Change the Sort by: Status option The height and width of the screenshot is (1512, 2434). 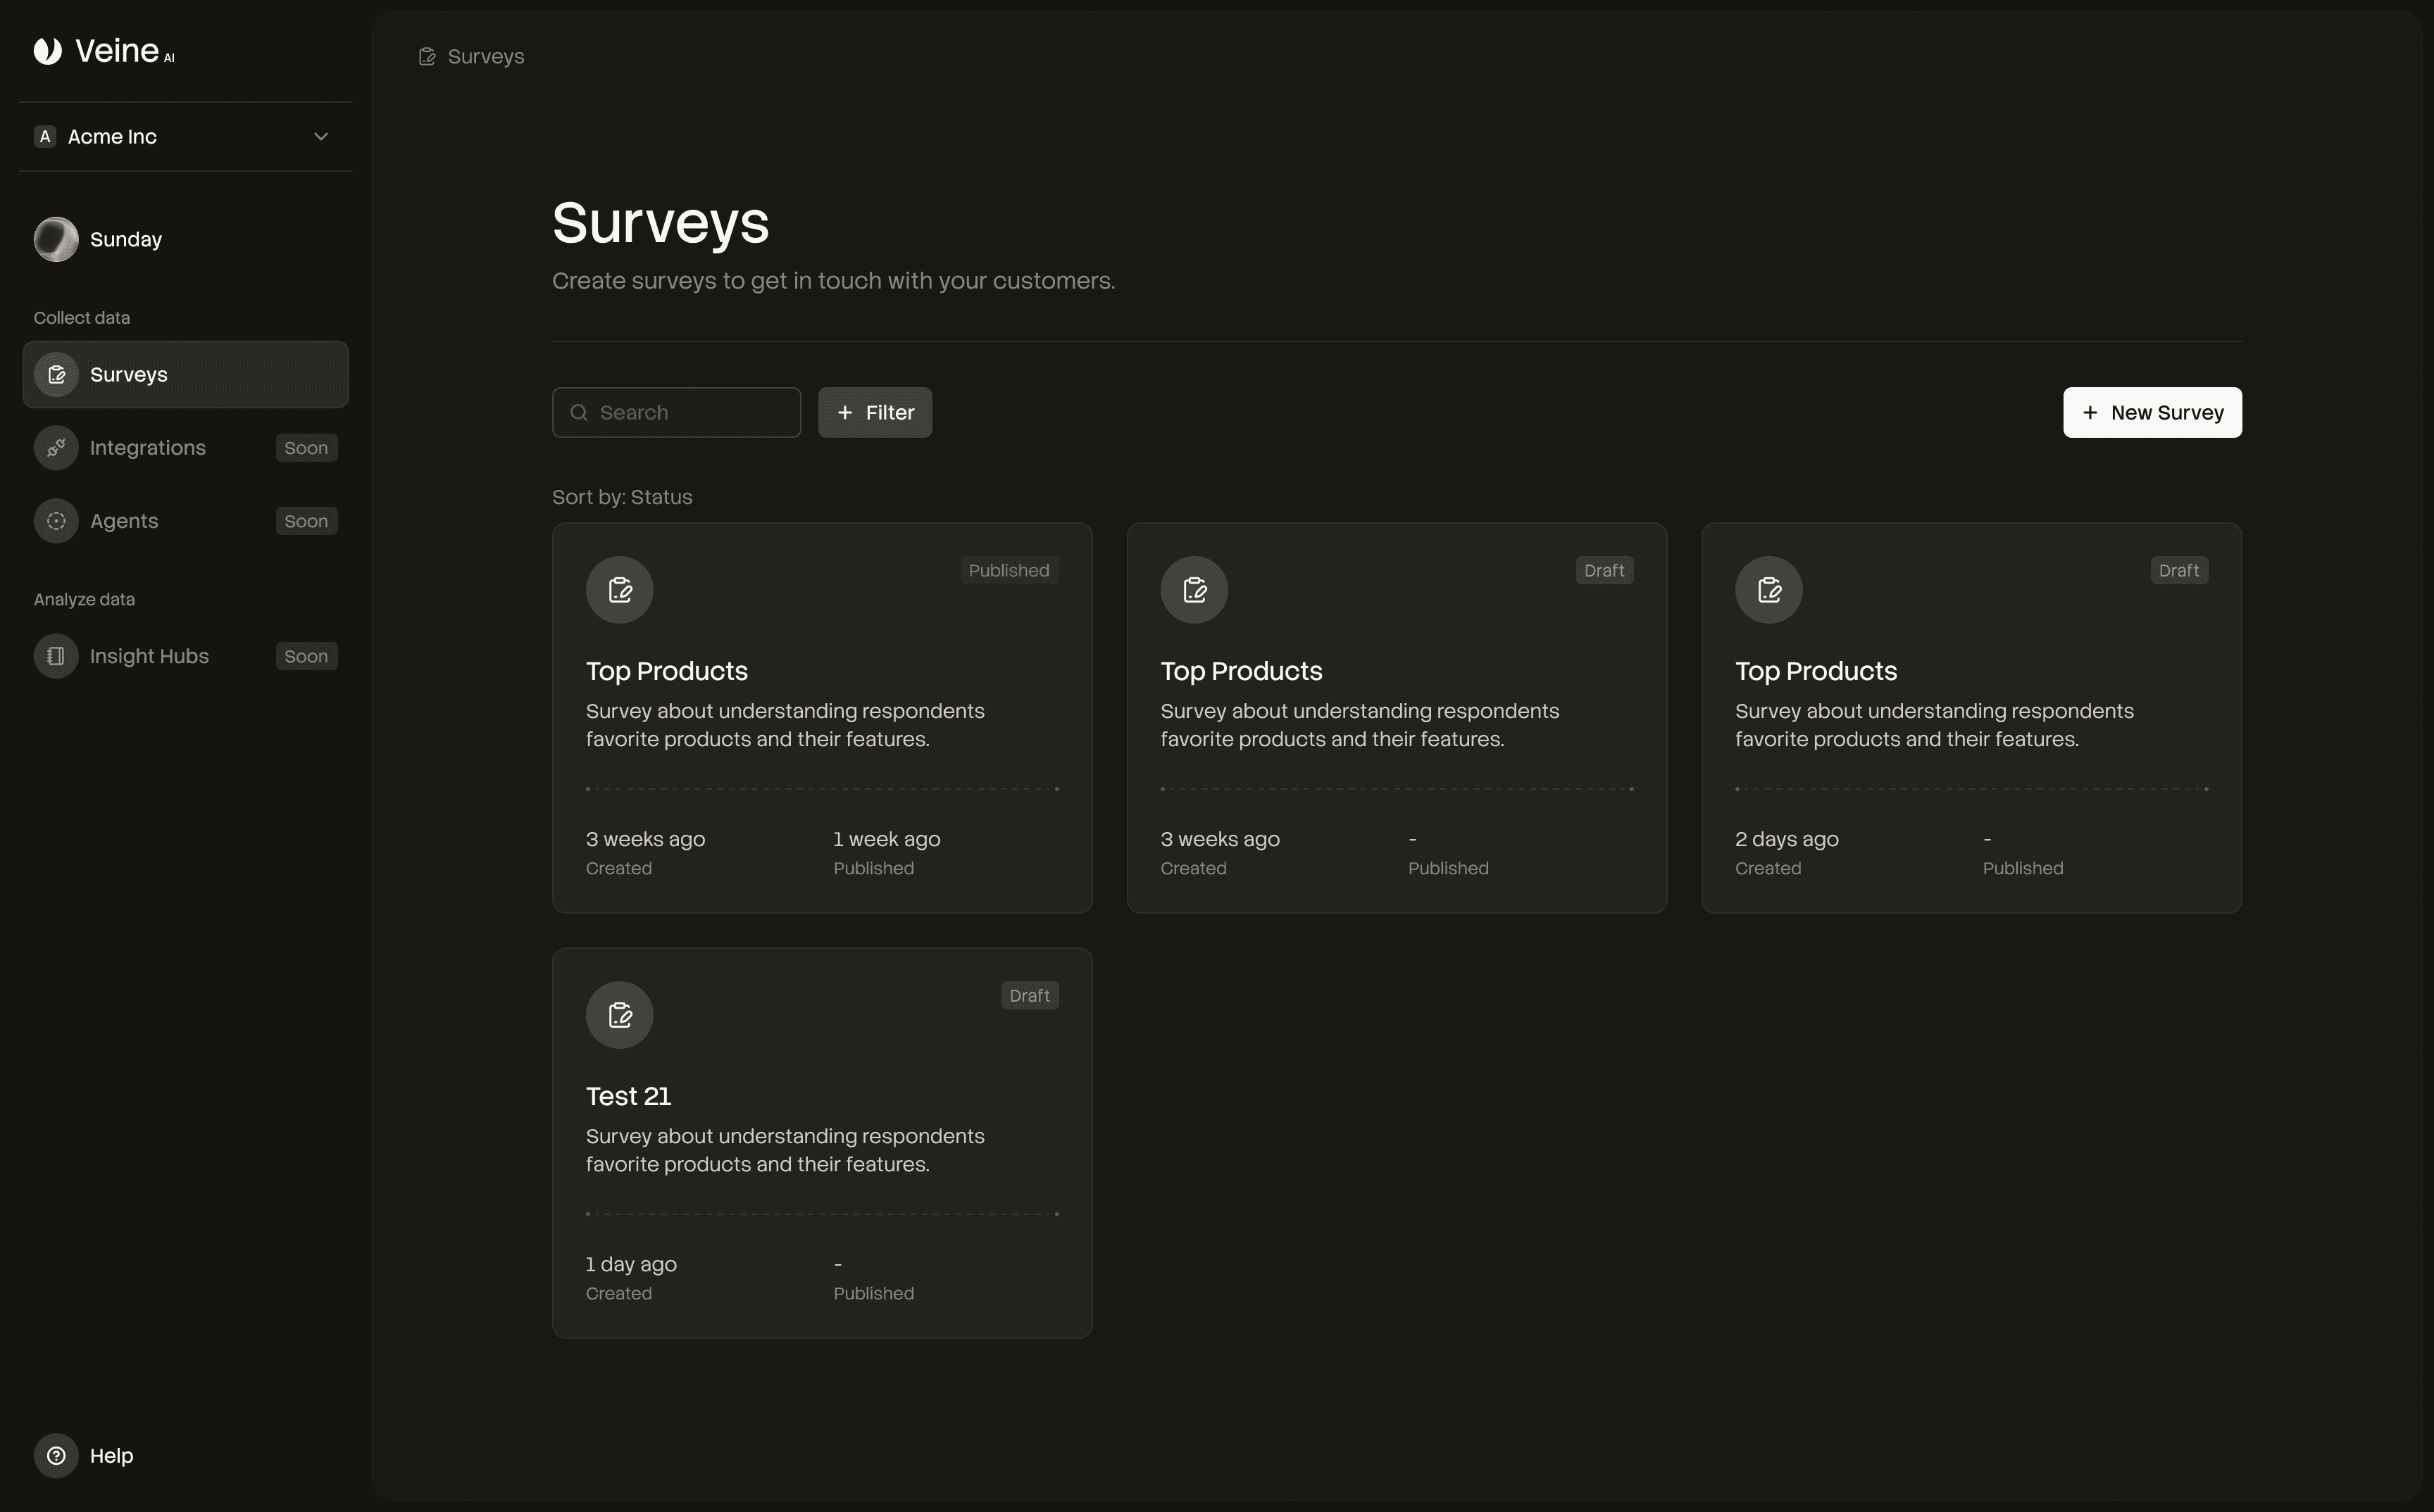click(x=623, y=497)
